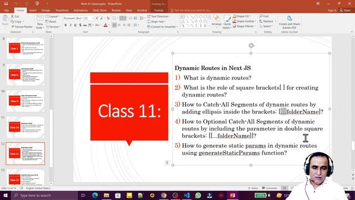The height and width of the screenshot is (200, 355).
Task: Toggle Italic formatting
Action: point(70,25)
